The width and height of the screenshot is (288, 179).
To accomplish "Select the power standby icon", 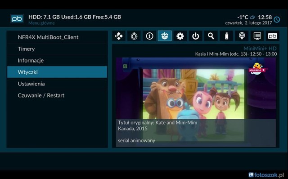I will coord(196,36).
